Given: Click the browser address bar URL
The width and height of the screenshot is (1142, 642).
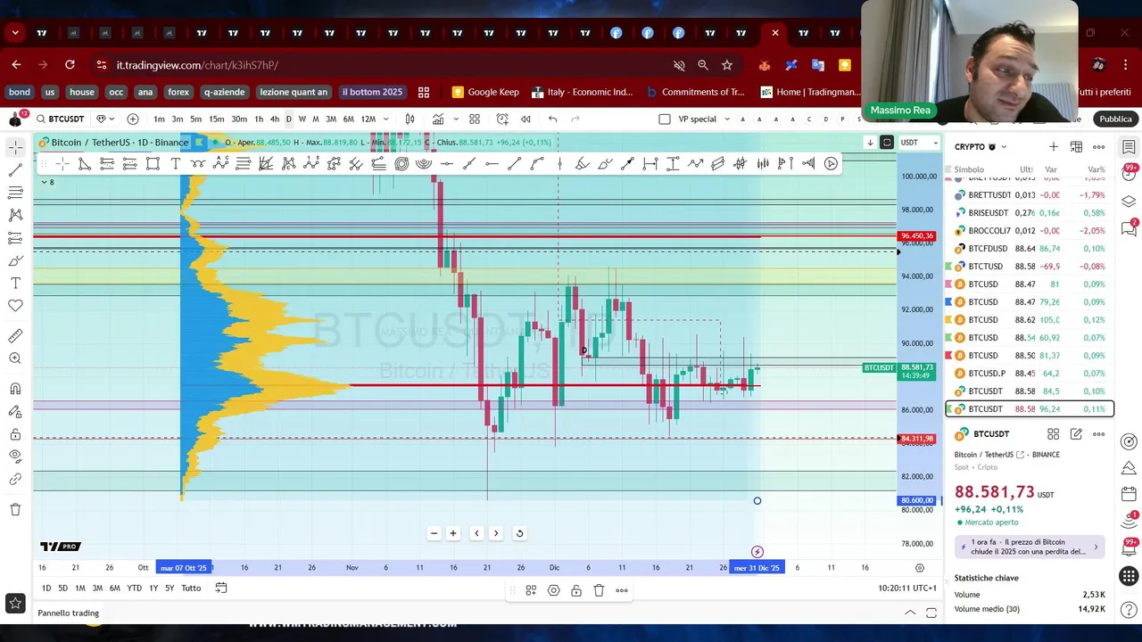Looking at the screenshot, I should pos(197,65).
